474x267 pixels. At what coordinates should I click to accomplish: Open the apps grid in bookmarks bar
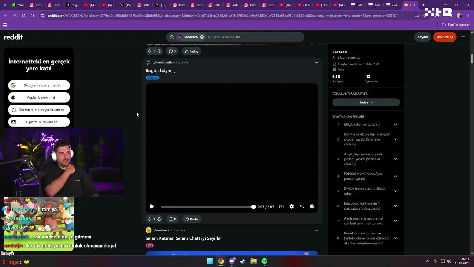pyautogui.click(x=5, y=25)
